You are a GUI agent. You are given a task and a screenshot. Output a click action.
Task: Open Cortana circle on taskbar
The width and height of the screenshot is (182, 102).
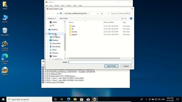click(55, 99)
